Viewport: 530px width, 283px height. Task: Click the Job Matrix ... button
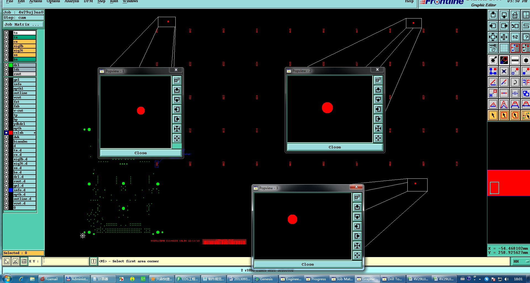coord(23,24)
